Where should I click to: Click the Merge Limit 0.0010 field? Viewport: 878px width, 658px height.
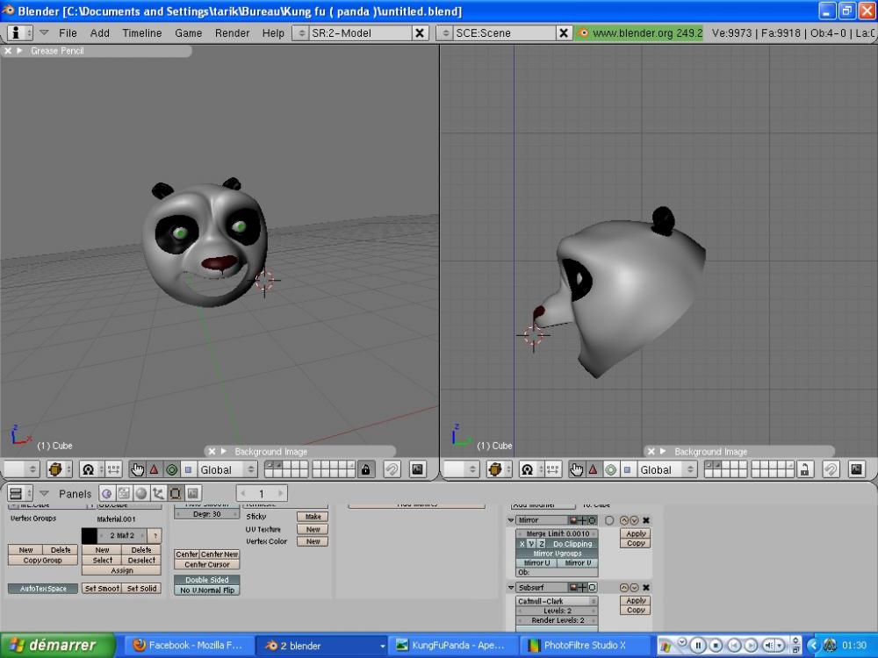point(558,533)
